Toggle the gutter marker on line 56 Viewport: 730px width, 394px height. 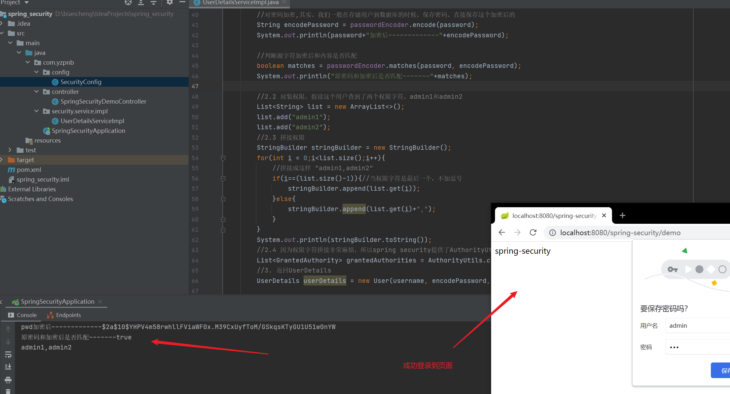pos(223,179)
